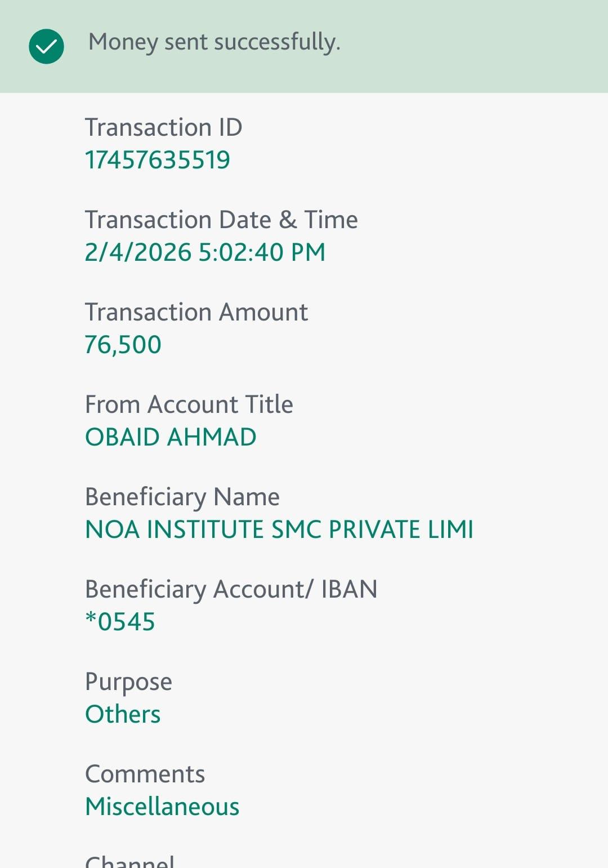This screenshot has height=868, width=608.
Task: Tap the masked account number *0545
Action: [x=120, y=622]
